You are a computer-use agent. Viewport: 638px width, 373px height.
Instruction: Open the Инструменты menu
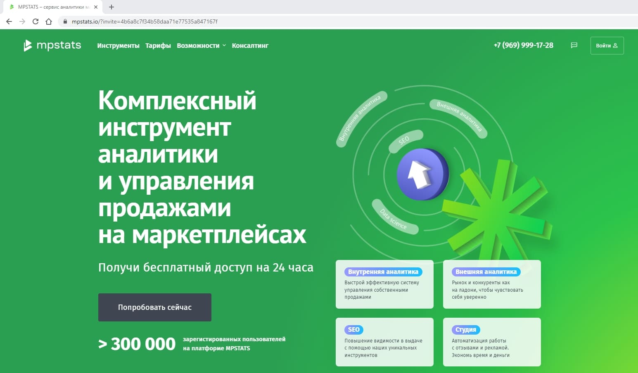point(118,46)
